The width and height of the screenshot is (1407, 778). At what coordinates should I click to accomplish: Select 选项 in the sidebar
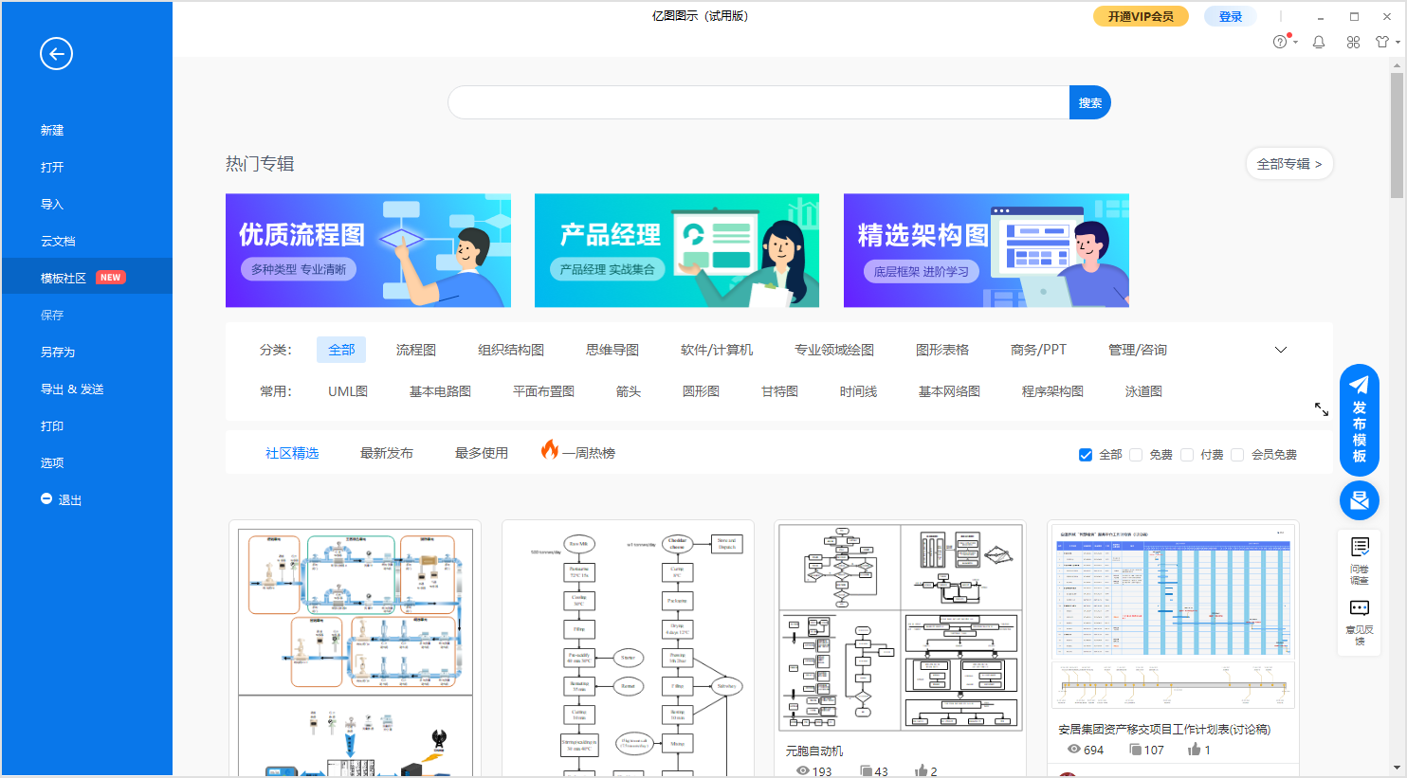(52, 462)
